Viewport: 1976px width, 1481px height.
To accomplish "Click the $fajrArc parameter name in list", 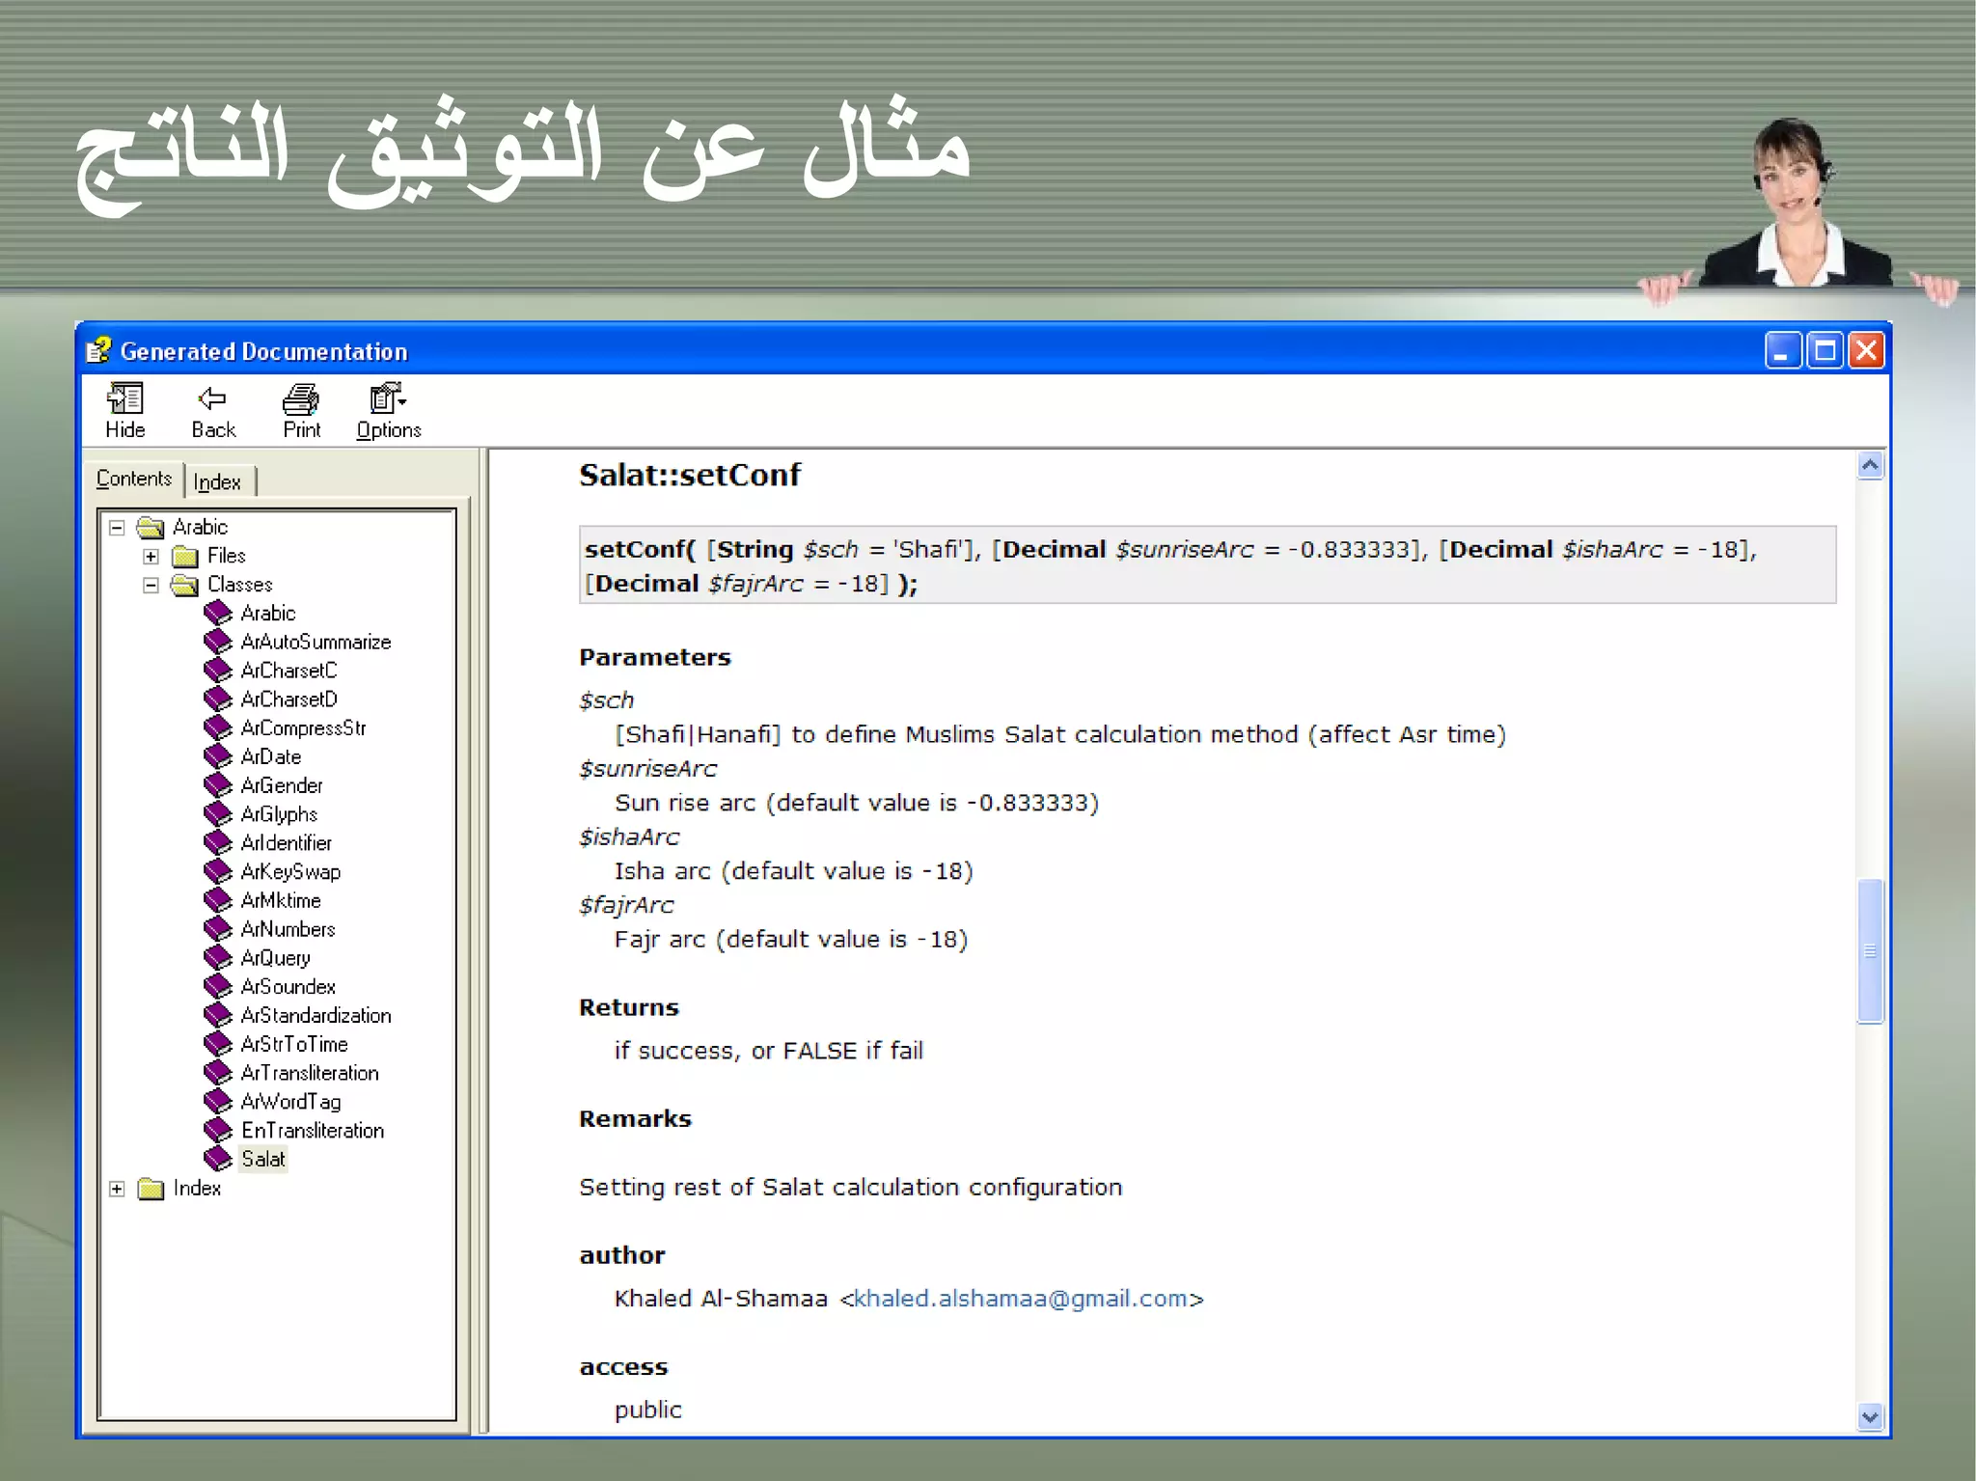I will (626, 905).
